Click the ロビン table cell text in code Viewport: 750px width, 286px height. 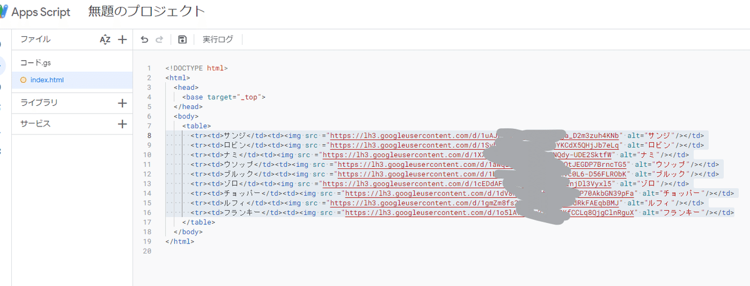pos(236,145)
